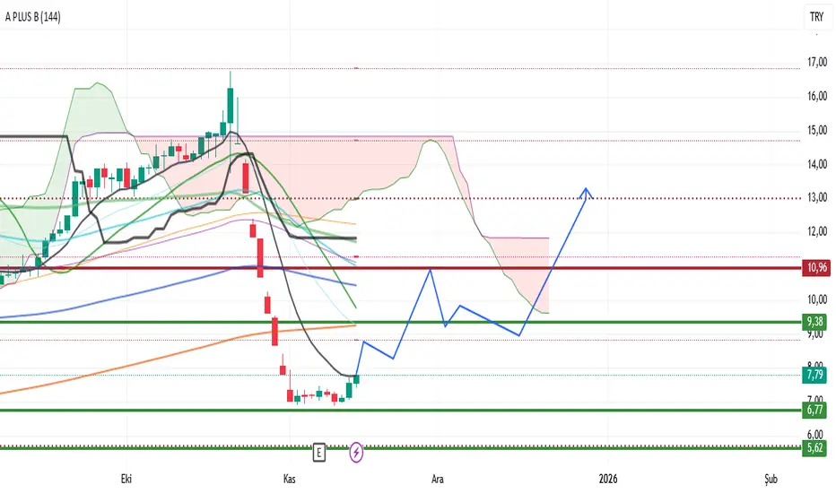This screenshot has height=493, width=836.
Task: Select the green 6,77 price label
Action: (x=814, y=410)
